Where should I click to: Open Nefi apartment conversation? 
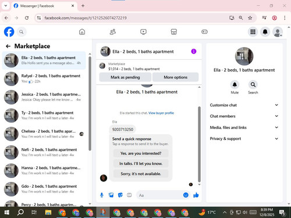point(44,152)
